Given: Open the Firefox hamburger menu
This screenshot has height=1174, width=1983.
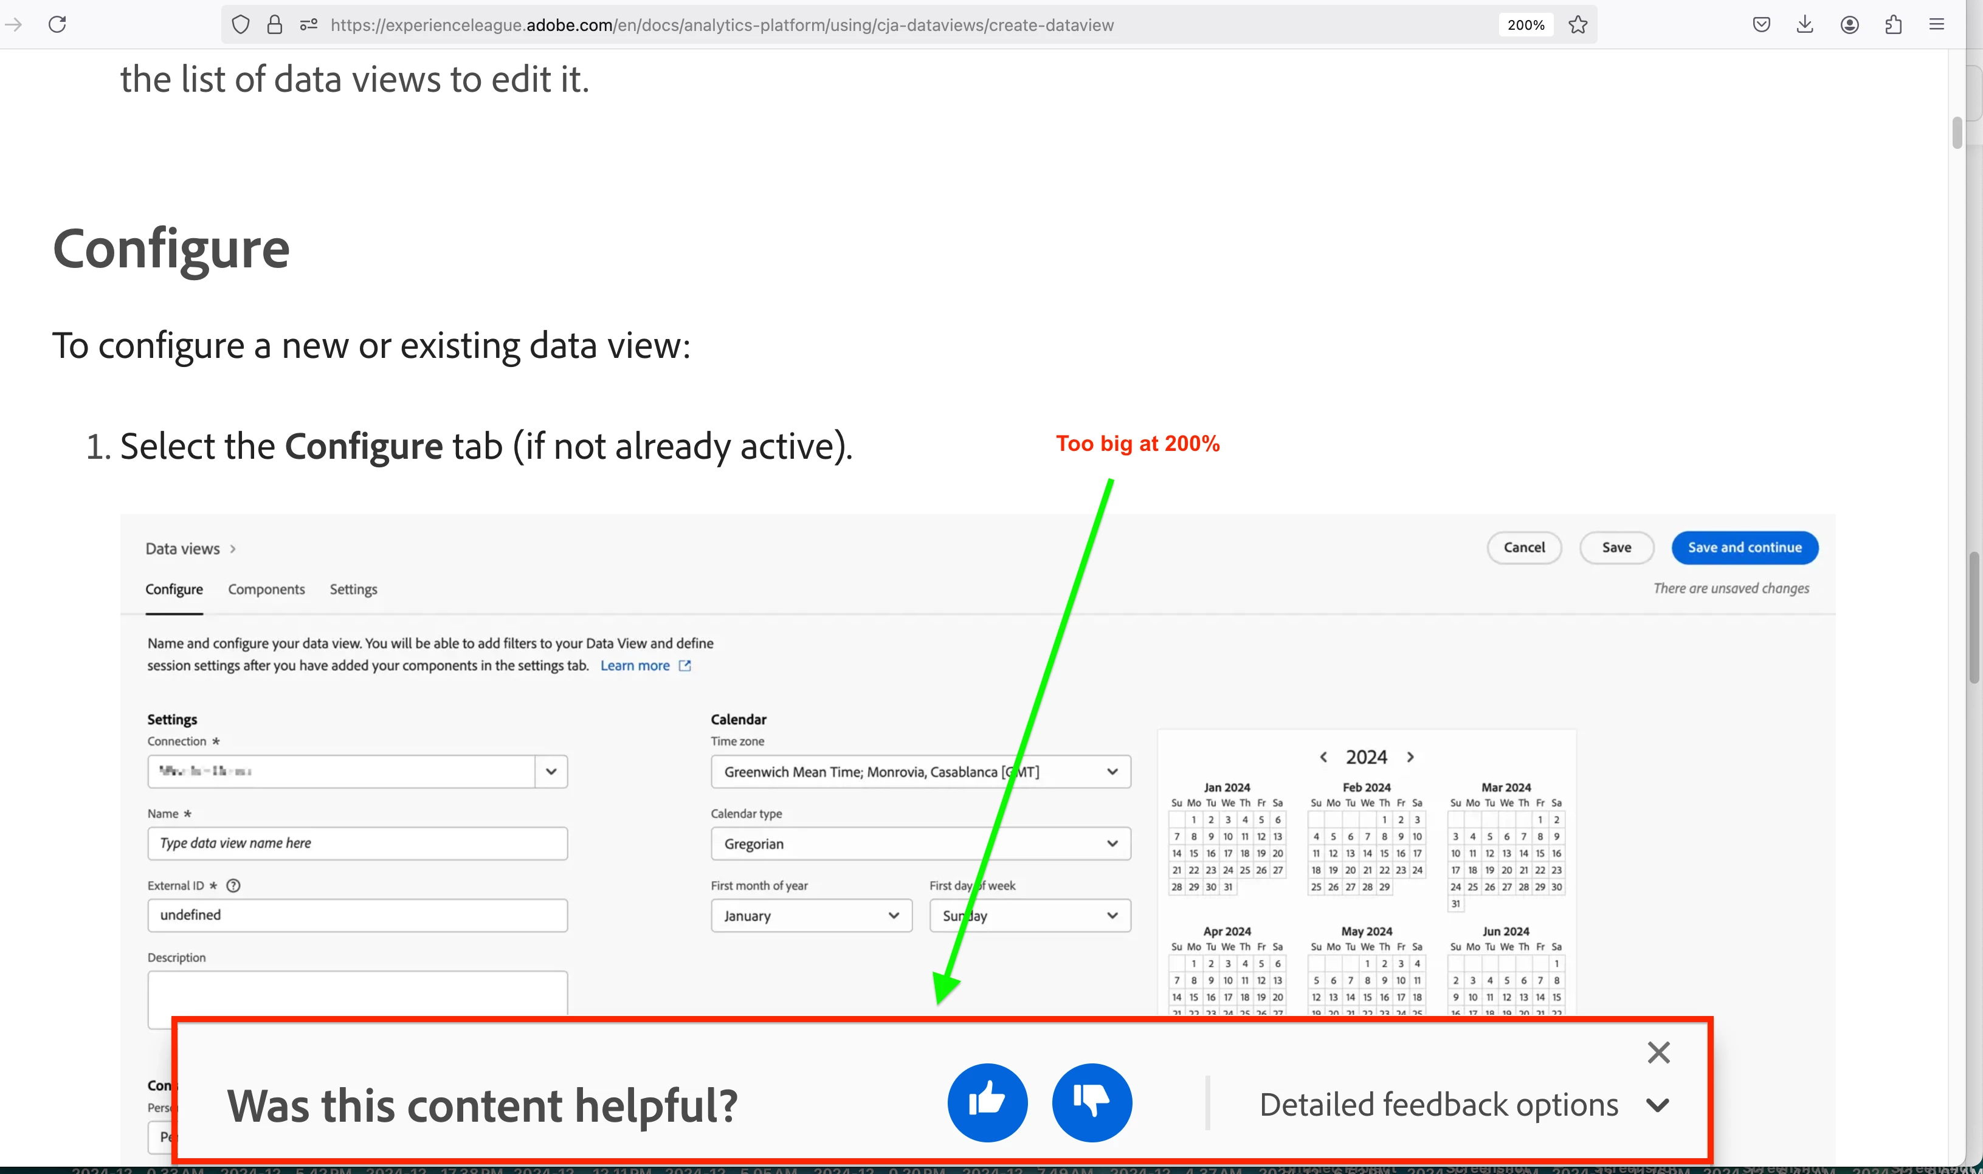Looking at the screenshot, I should [x=1936, y=24].
